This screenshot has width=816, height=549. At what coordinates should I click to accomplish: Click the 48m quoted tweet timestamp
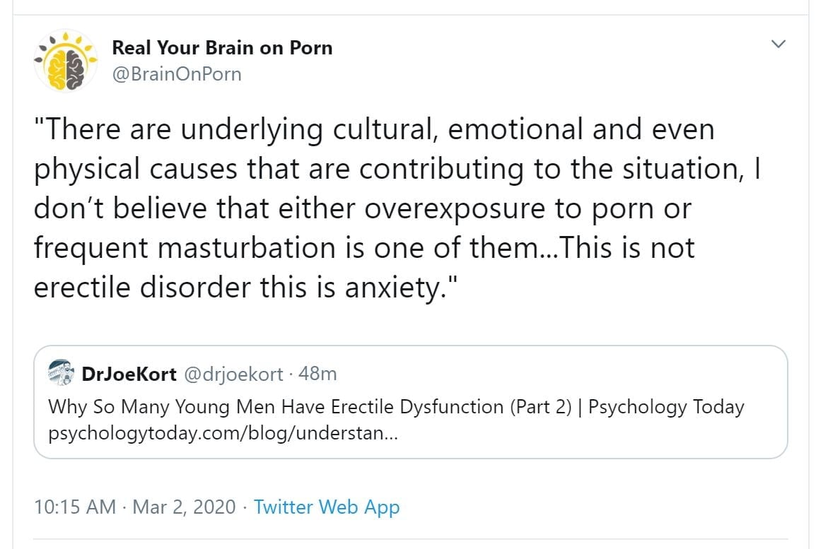coord(317,374)
